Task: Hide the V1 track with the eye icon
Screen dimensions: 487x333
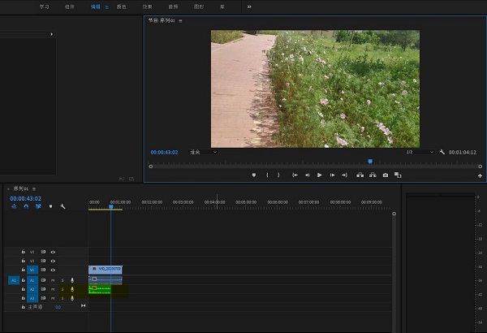Action: (x=53, y=270)
